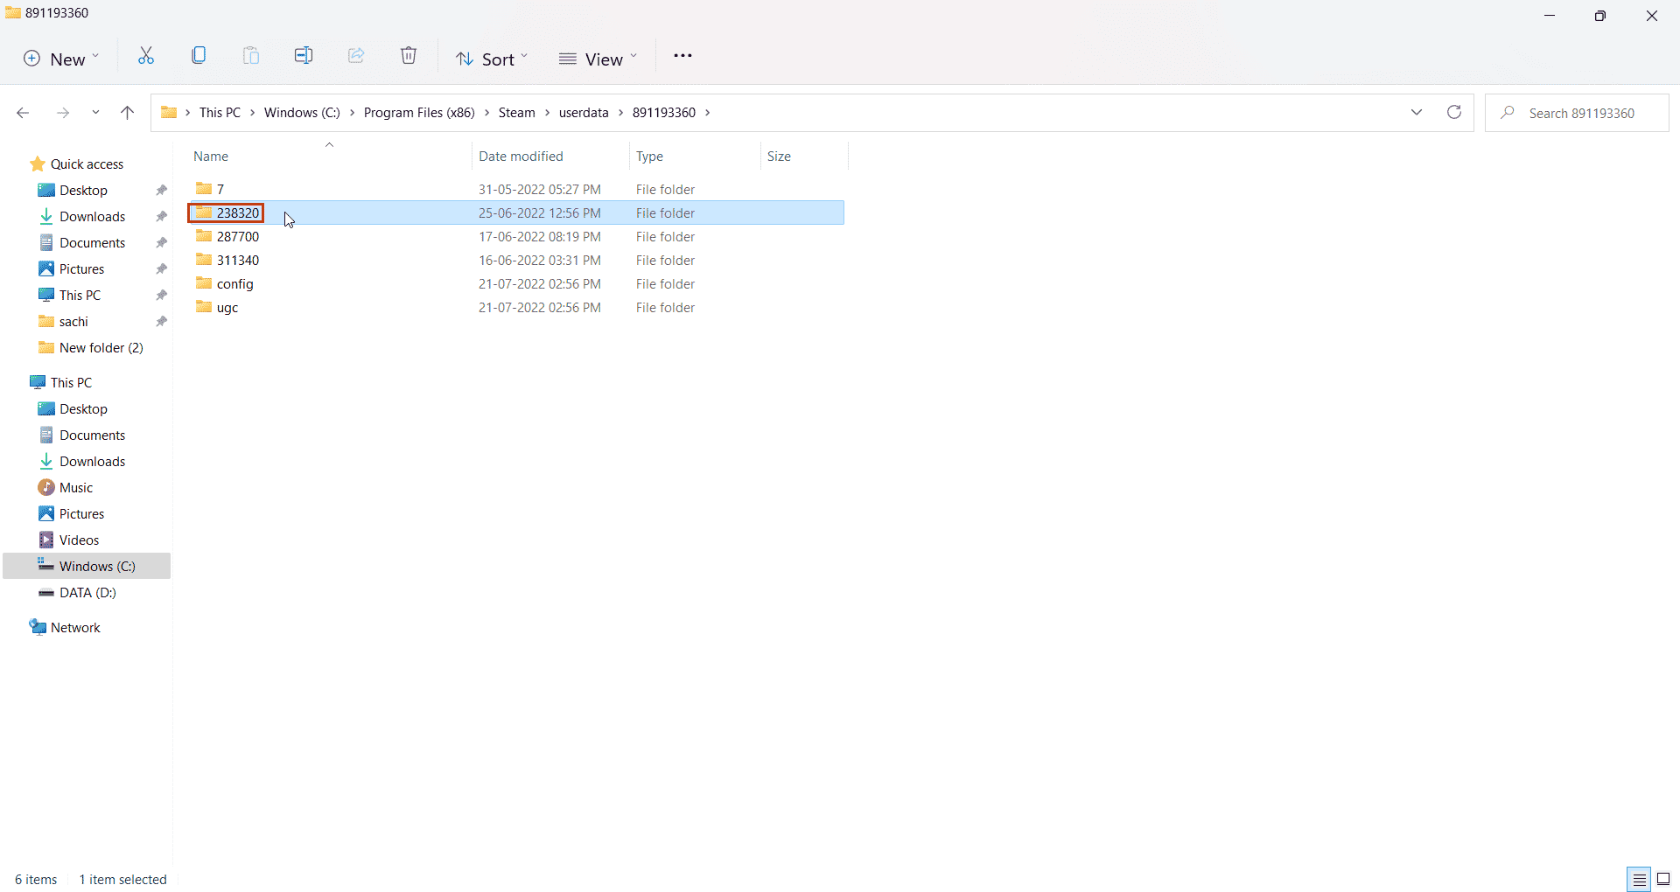Select the config folder icon
The width and height of the screenshot is (1680, 892).
pyautogui.click(x=204, y=283)
